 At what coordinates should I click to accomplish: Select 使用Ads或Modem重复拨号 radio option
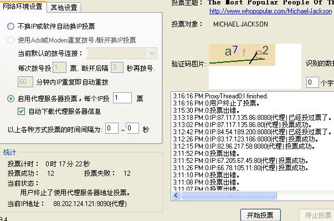click(x=11, y=40)
